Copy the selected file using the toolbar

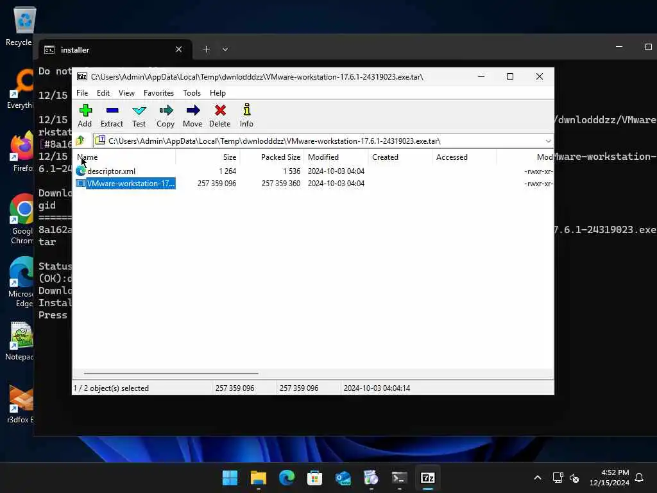[166, 116]
